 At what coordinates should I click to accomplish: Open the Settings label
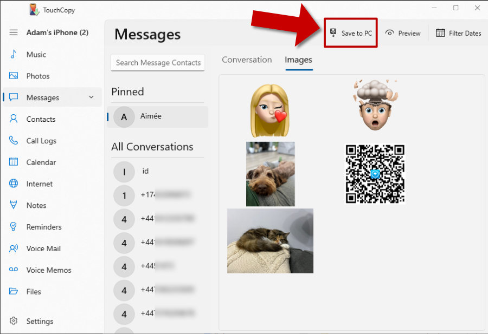[x=40, y=321]
